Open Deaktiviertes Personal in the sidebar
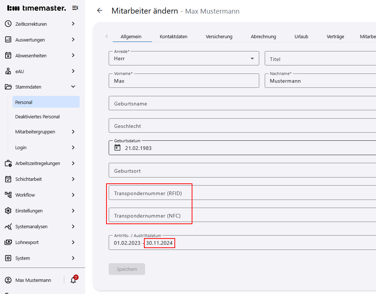This screenshot has height=294, width=376. pyautogui.click(x=38, y=116)
